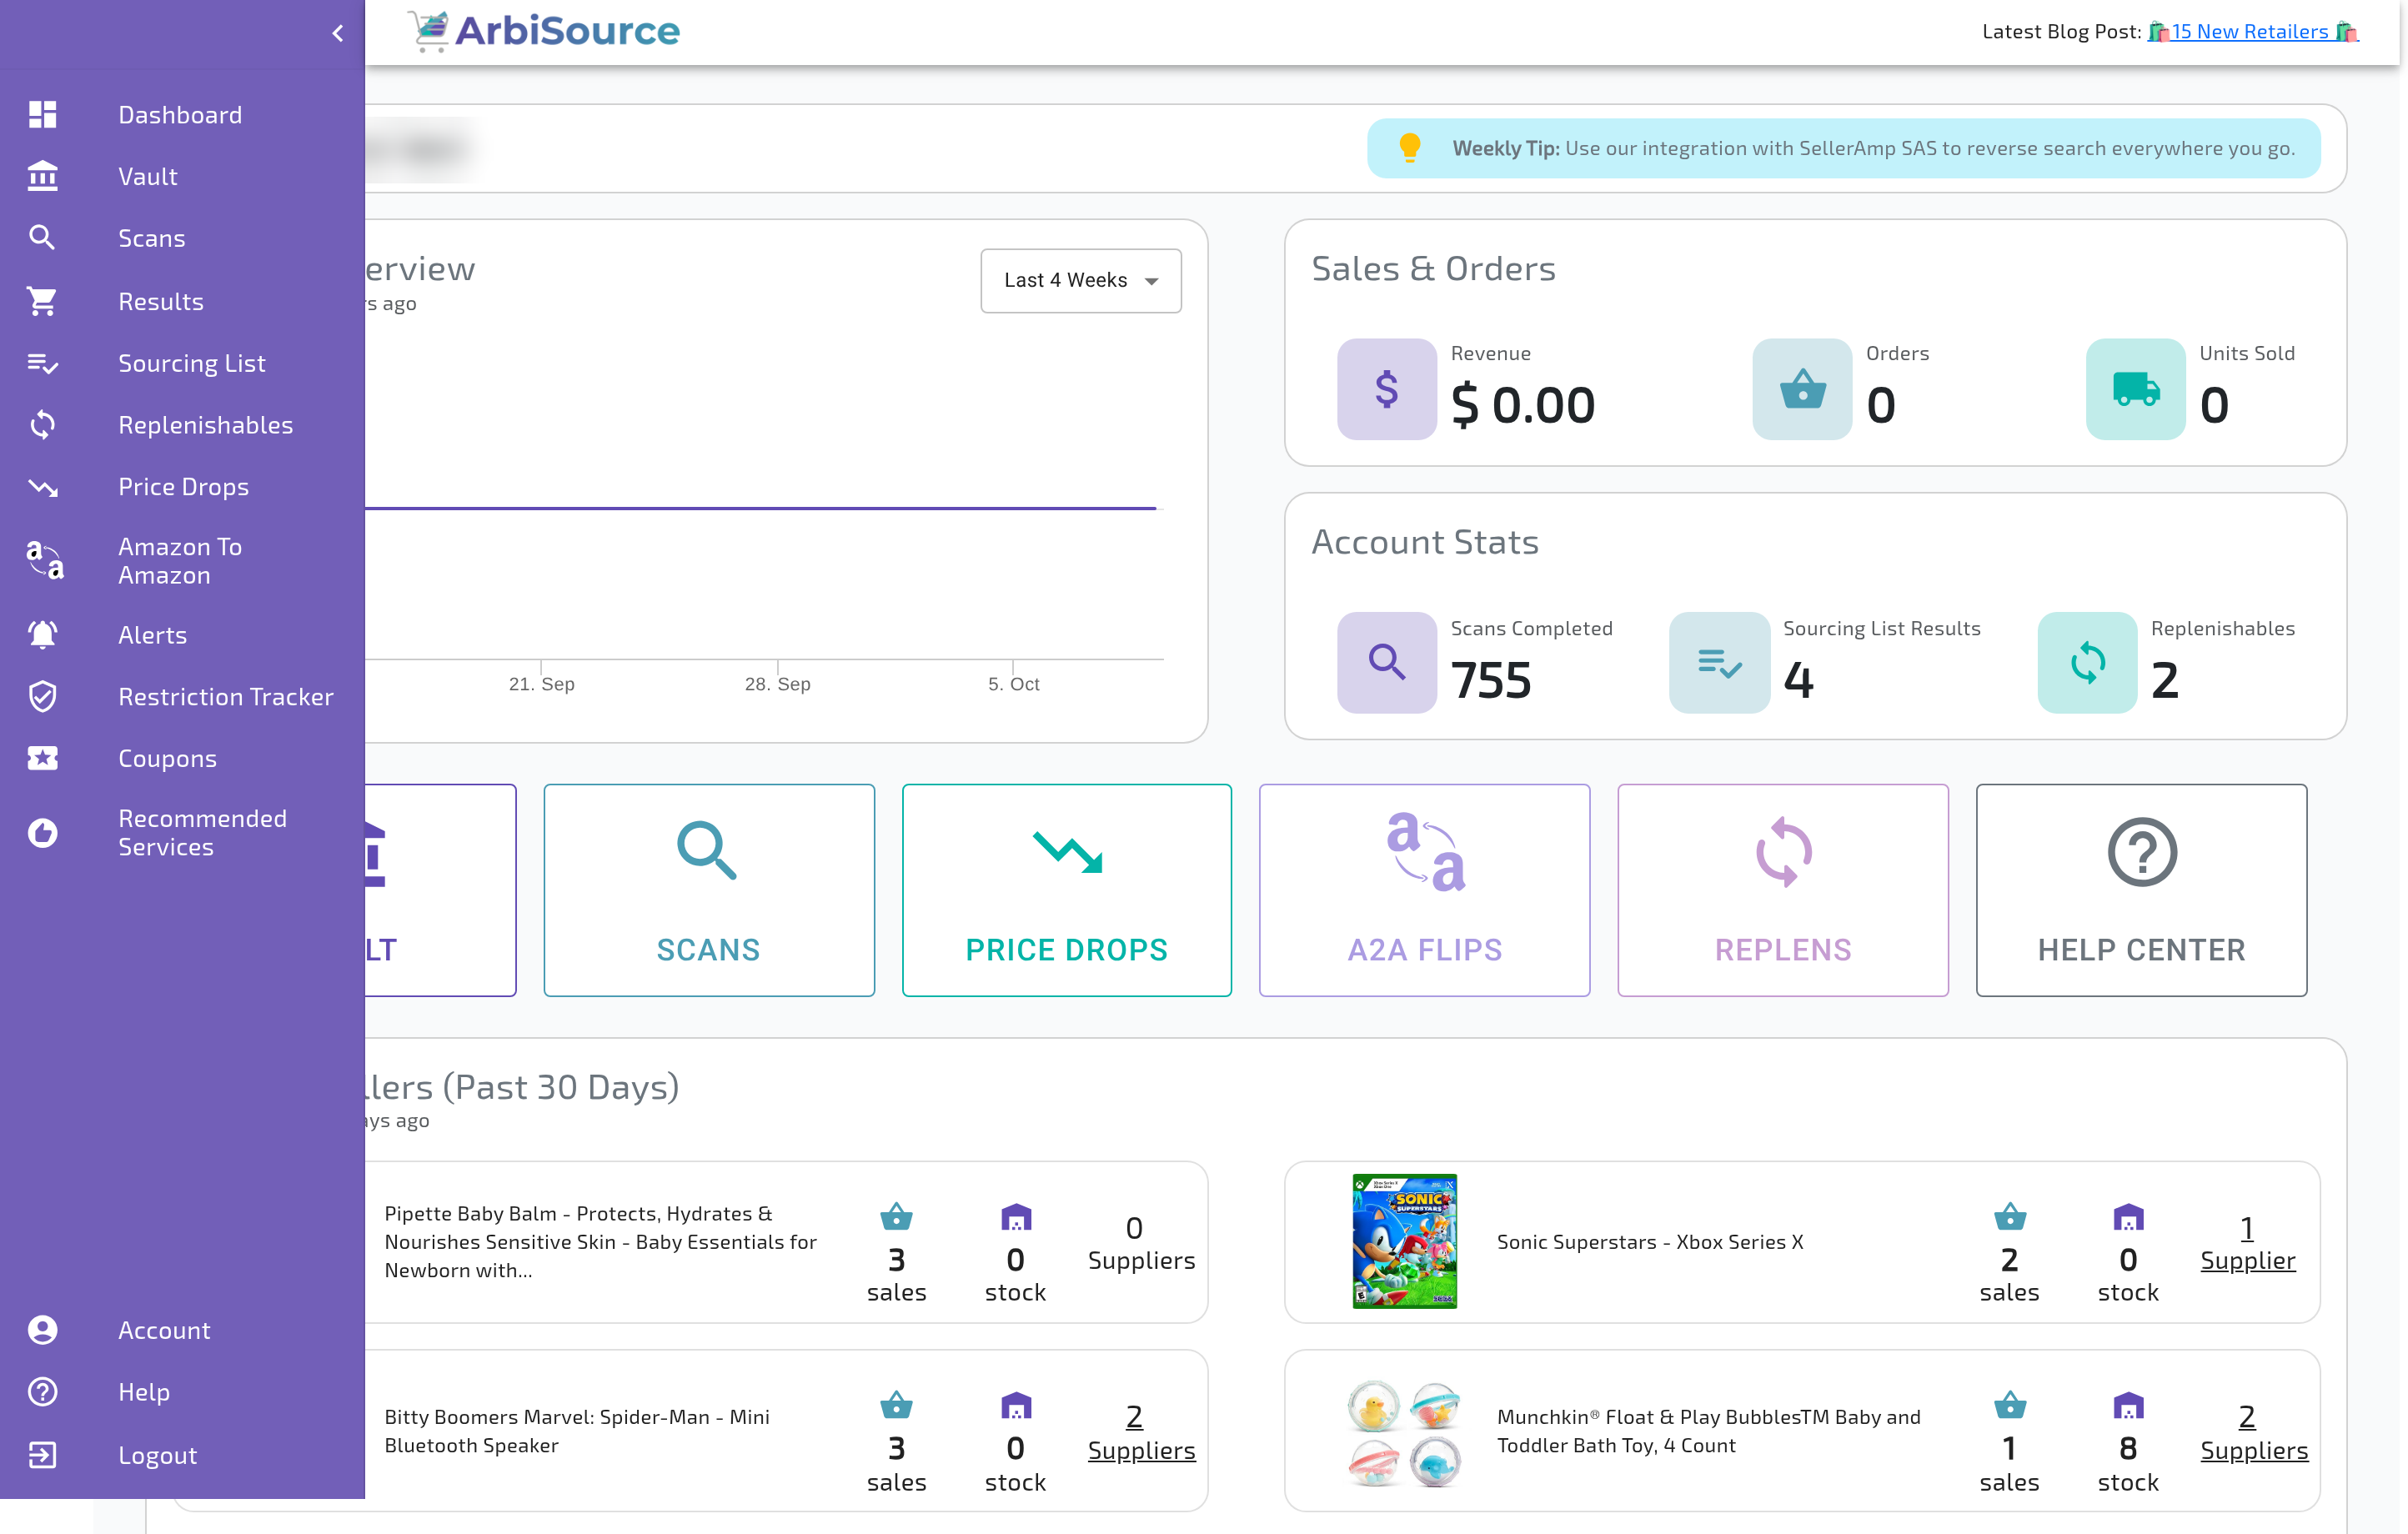This screenshot has width=2408, height=1534.
Task: Click the Coupons ticket icon
Action: point(42,759)
